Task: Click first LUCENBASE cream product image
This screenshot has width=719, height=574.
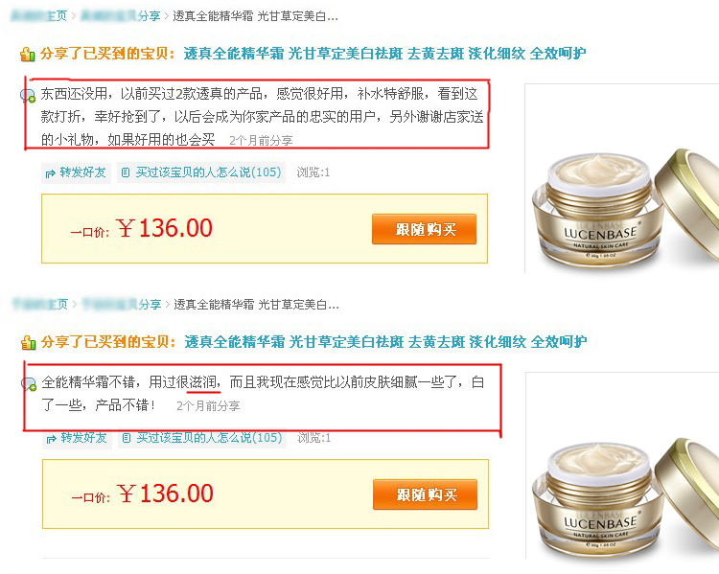Action: tap(622, 178)
